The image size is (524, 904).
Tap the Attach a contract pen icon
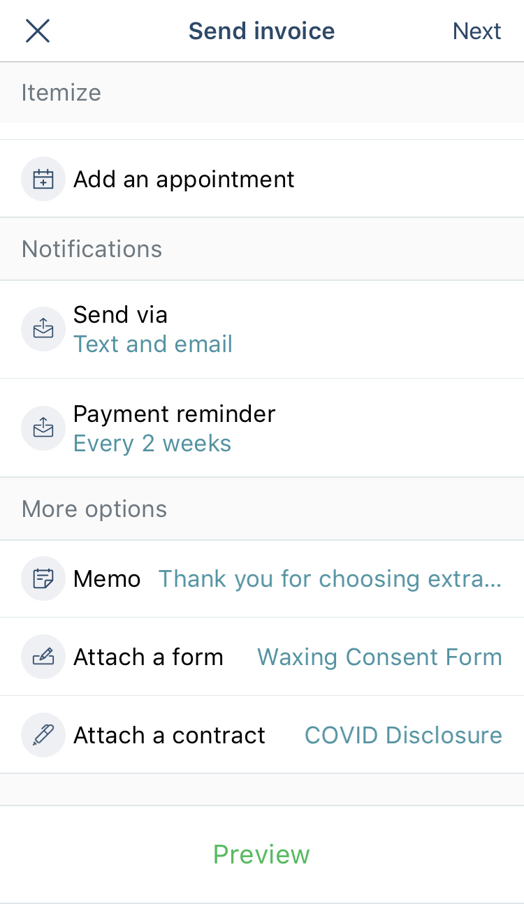(x=43, y=735)
